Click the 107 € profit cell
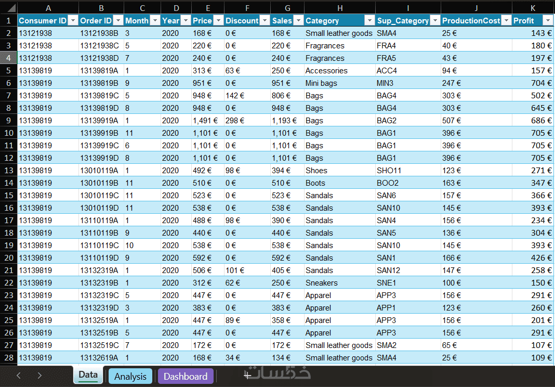Viewport: 555px width, 387px height. coord(533,345)
